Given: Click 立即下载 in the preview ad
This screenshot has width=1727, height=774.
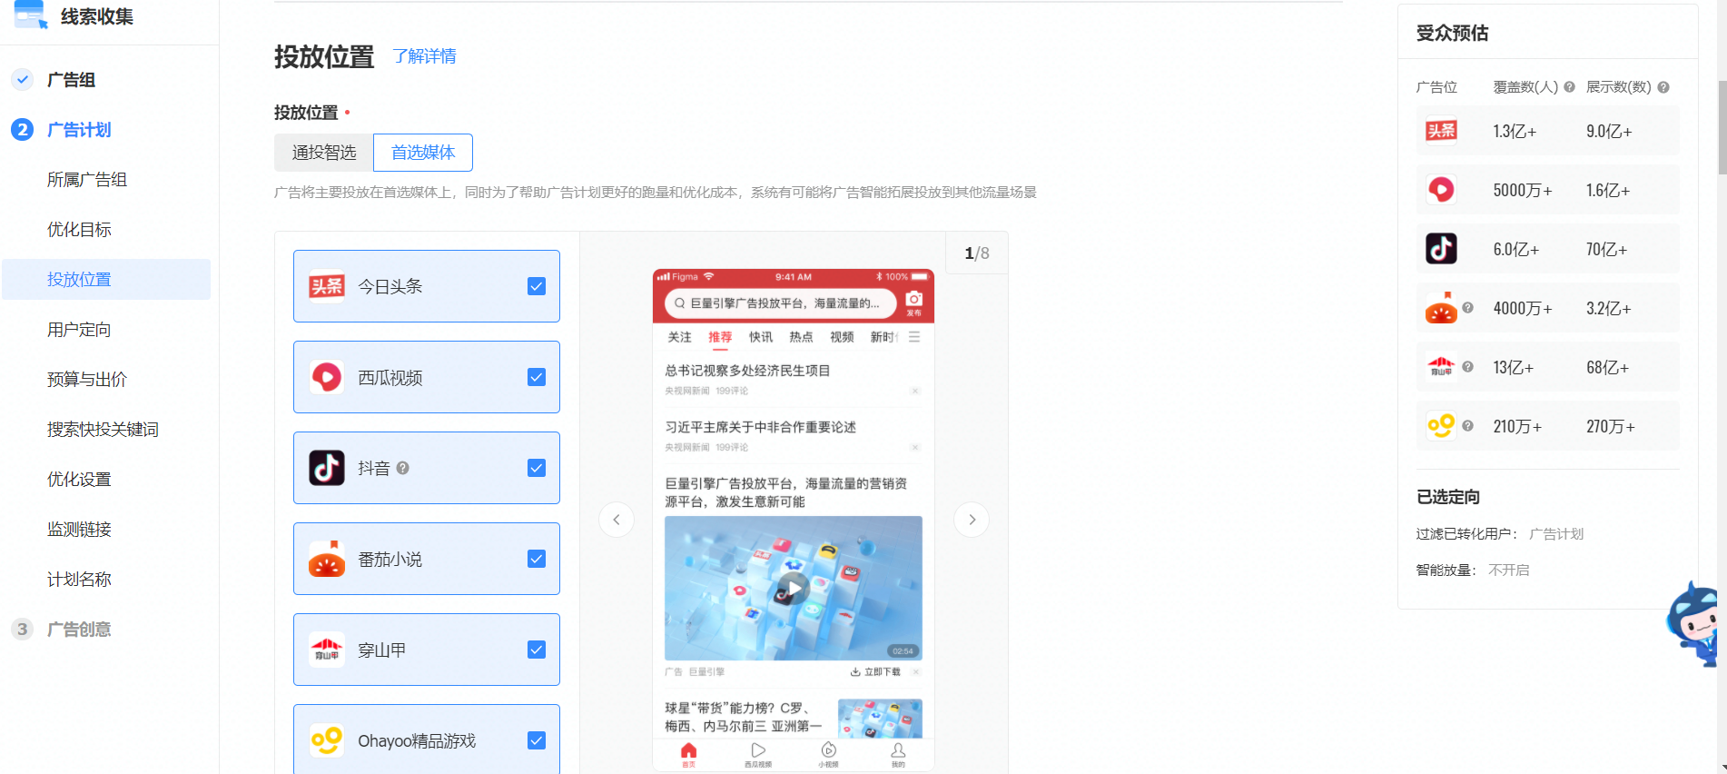Looking at the screenshot, I should (876, 672).
